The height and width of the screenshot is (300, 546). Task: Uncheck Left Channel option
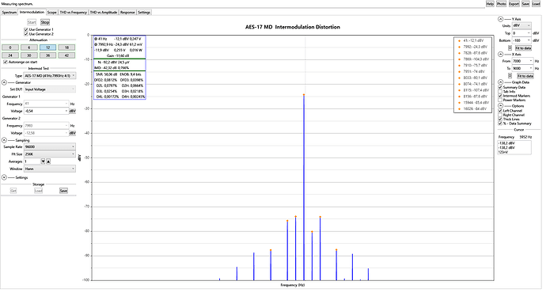click(x=500, y=111)
